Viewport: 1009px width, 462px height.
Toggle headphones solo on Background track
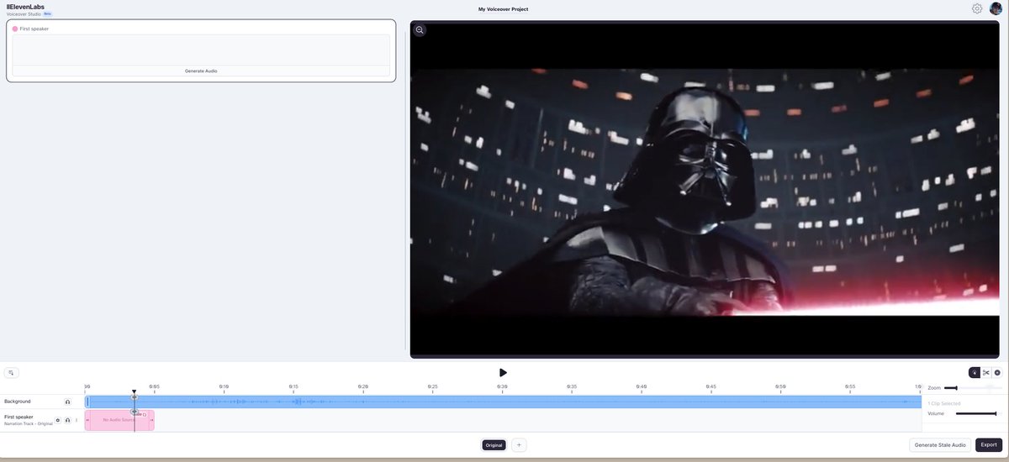pyautogui.click(x=67, y=402)
